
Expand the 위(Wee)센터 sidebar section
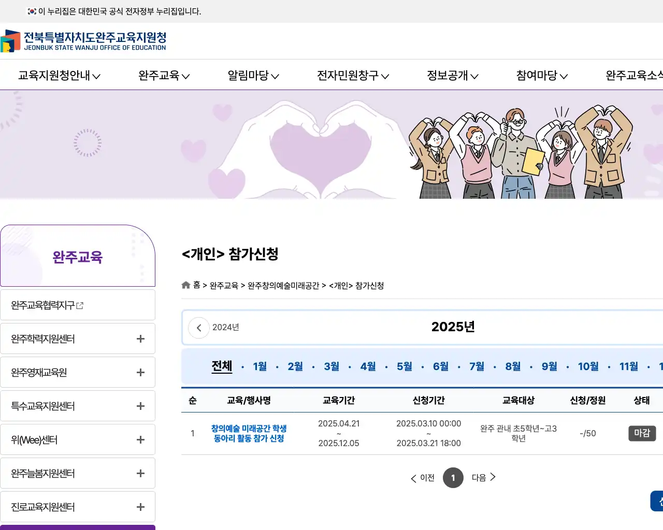[x=140, y=439]
